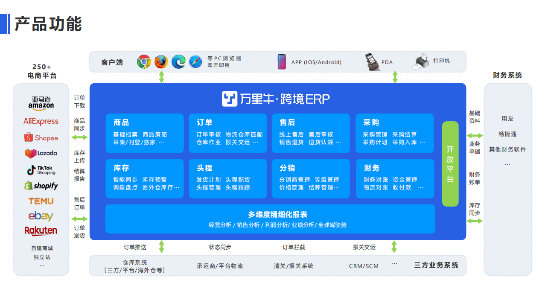Click the 三方业务系统 heading

[436, 265]
